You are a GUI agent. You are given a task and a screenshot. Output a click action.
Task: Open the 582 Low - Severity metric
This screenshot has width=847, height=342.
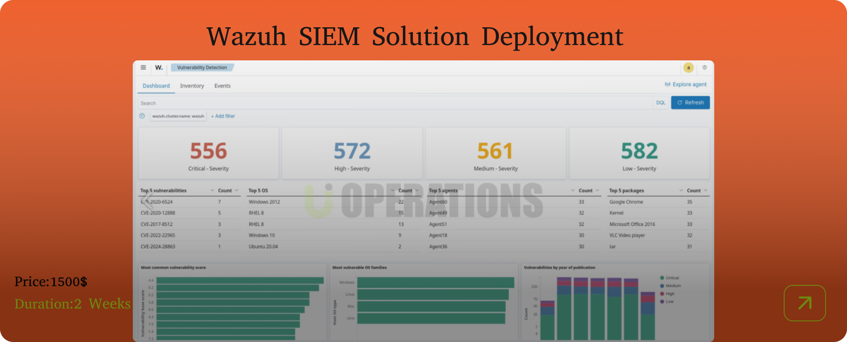[639, 153]
